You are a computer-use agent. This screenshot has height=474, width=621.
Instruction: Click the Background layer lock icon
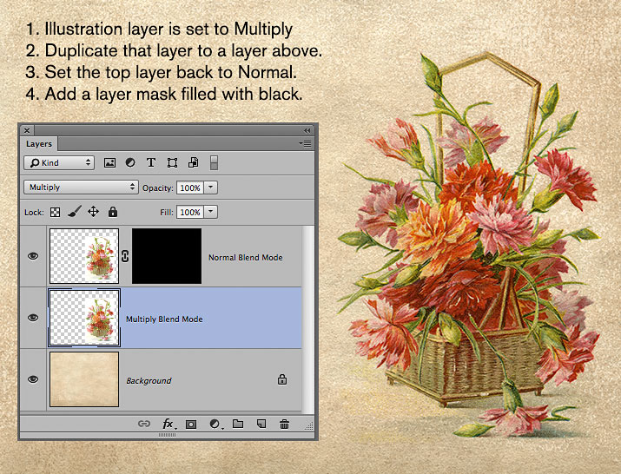click(282, 379)
